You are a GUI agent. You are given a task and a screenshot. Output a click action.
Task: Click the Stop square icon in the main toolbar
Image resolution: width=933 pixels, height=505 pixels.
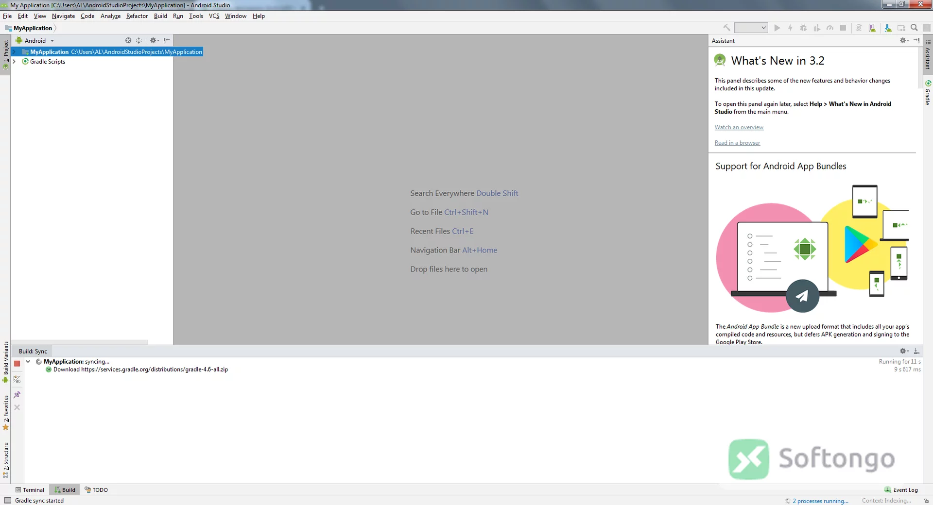coord(843,28)
